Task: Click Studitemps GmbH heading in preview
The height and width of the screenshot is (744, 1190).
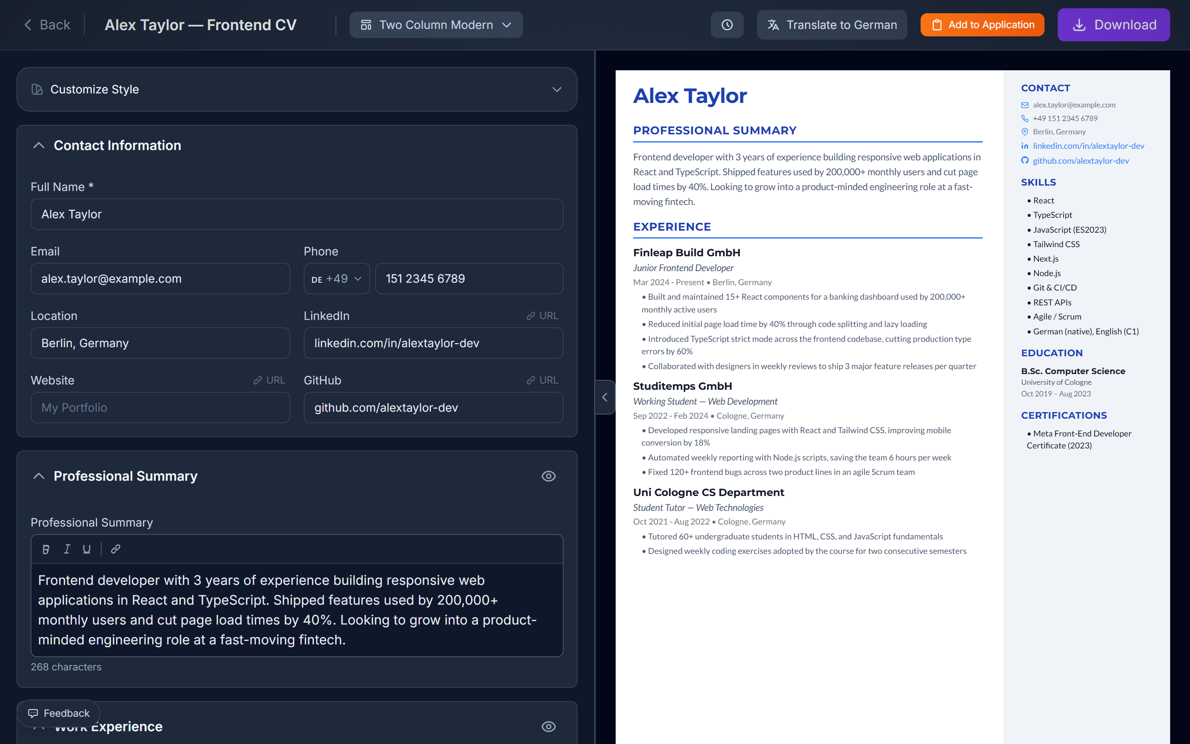Action: pos(683,386)
